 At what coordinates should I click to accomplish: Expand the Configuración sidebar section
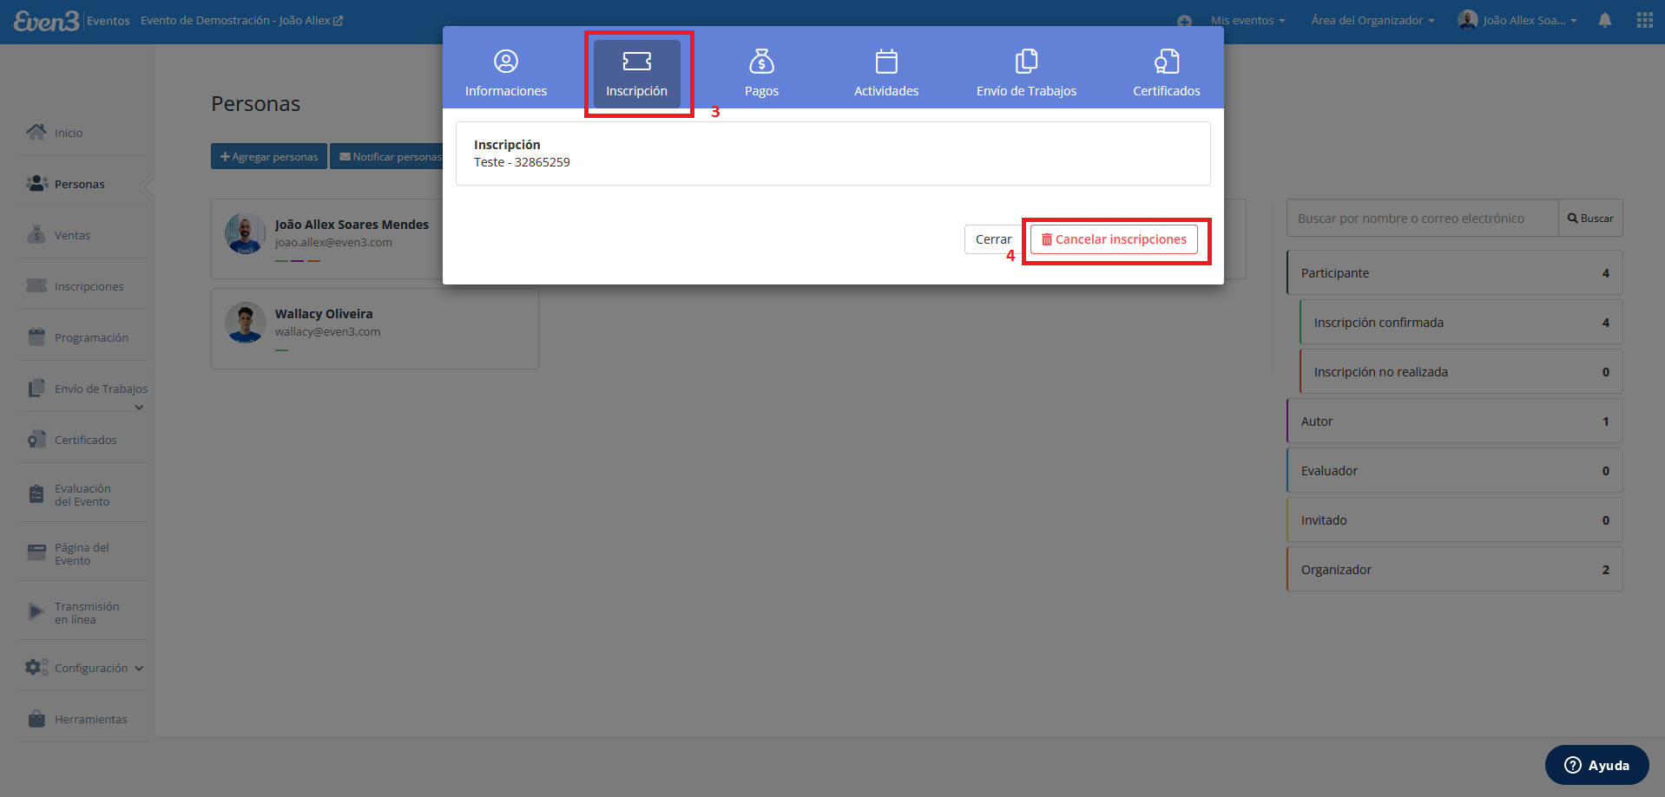click(x=84, y=668)
